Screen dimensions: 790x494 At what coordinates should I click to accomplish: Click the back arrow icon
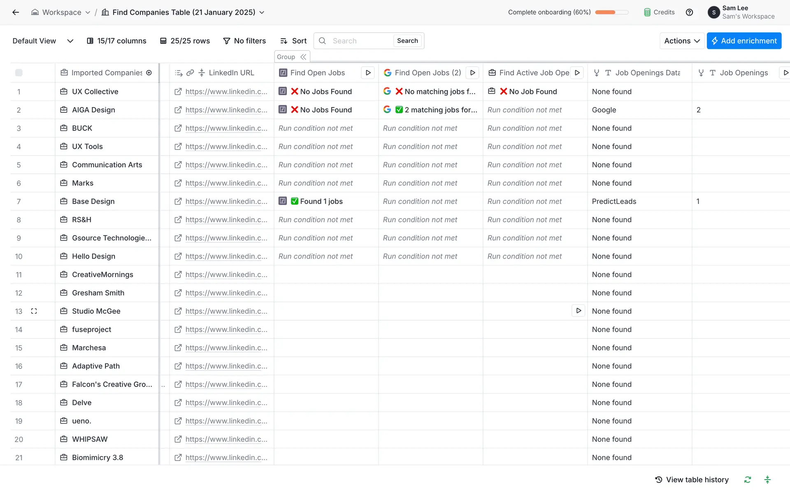[16, 12]
